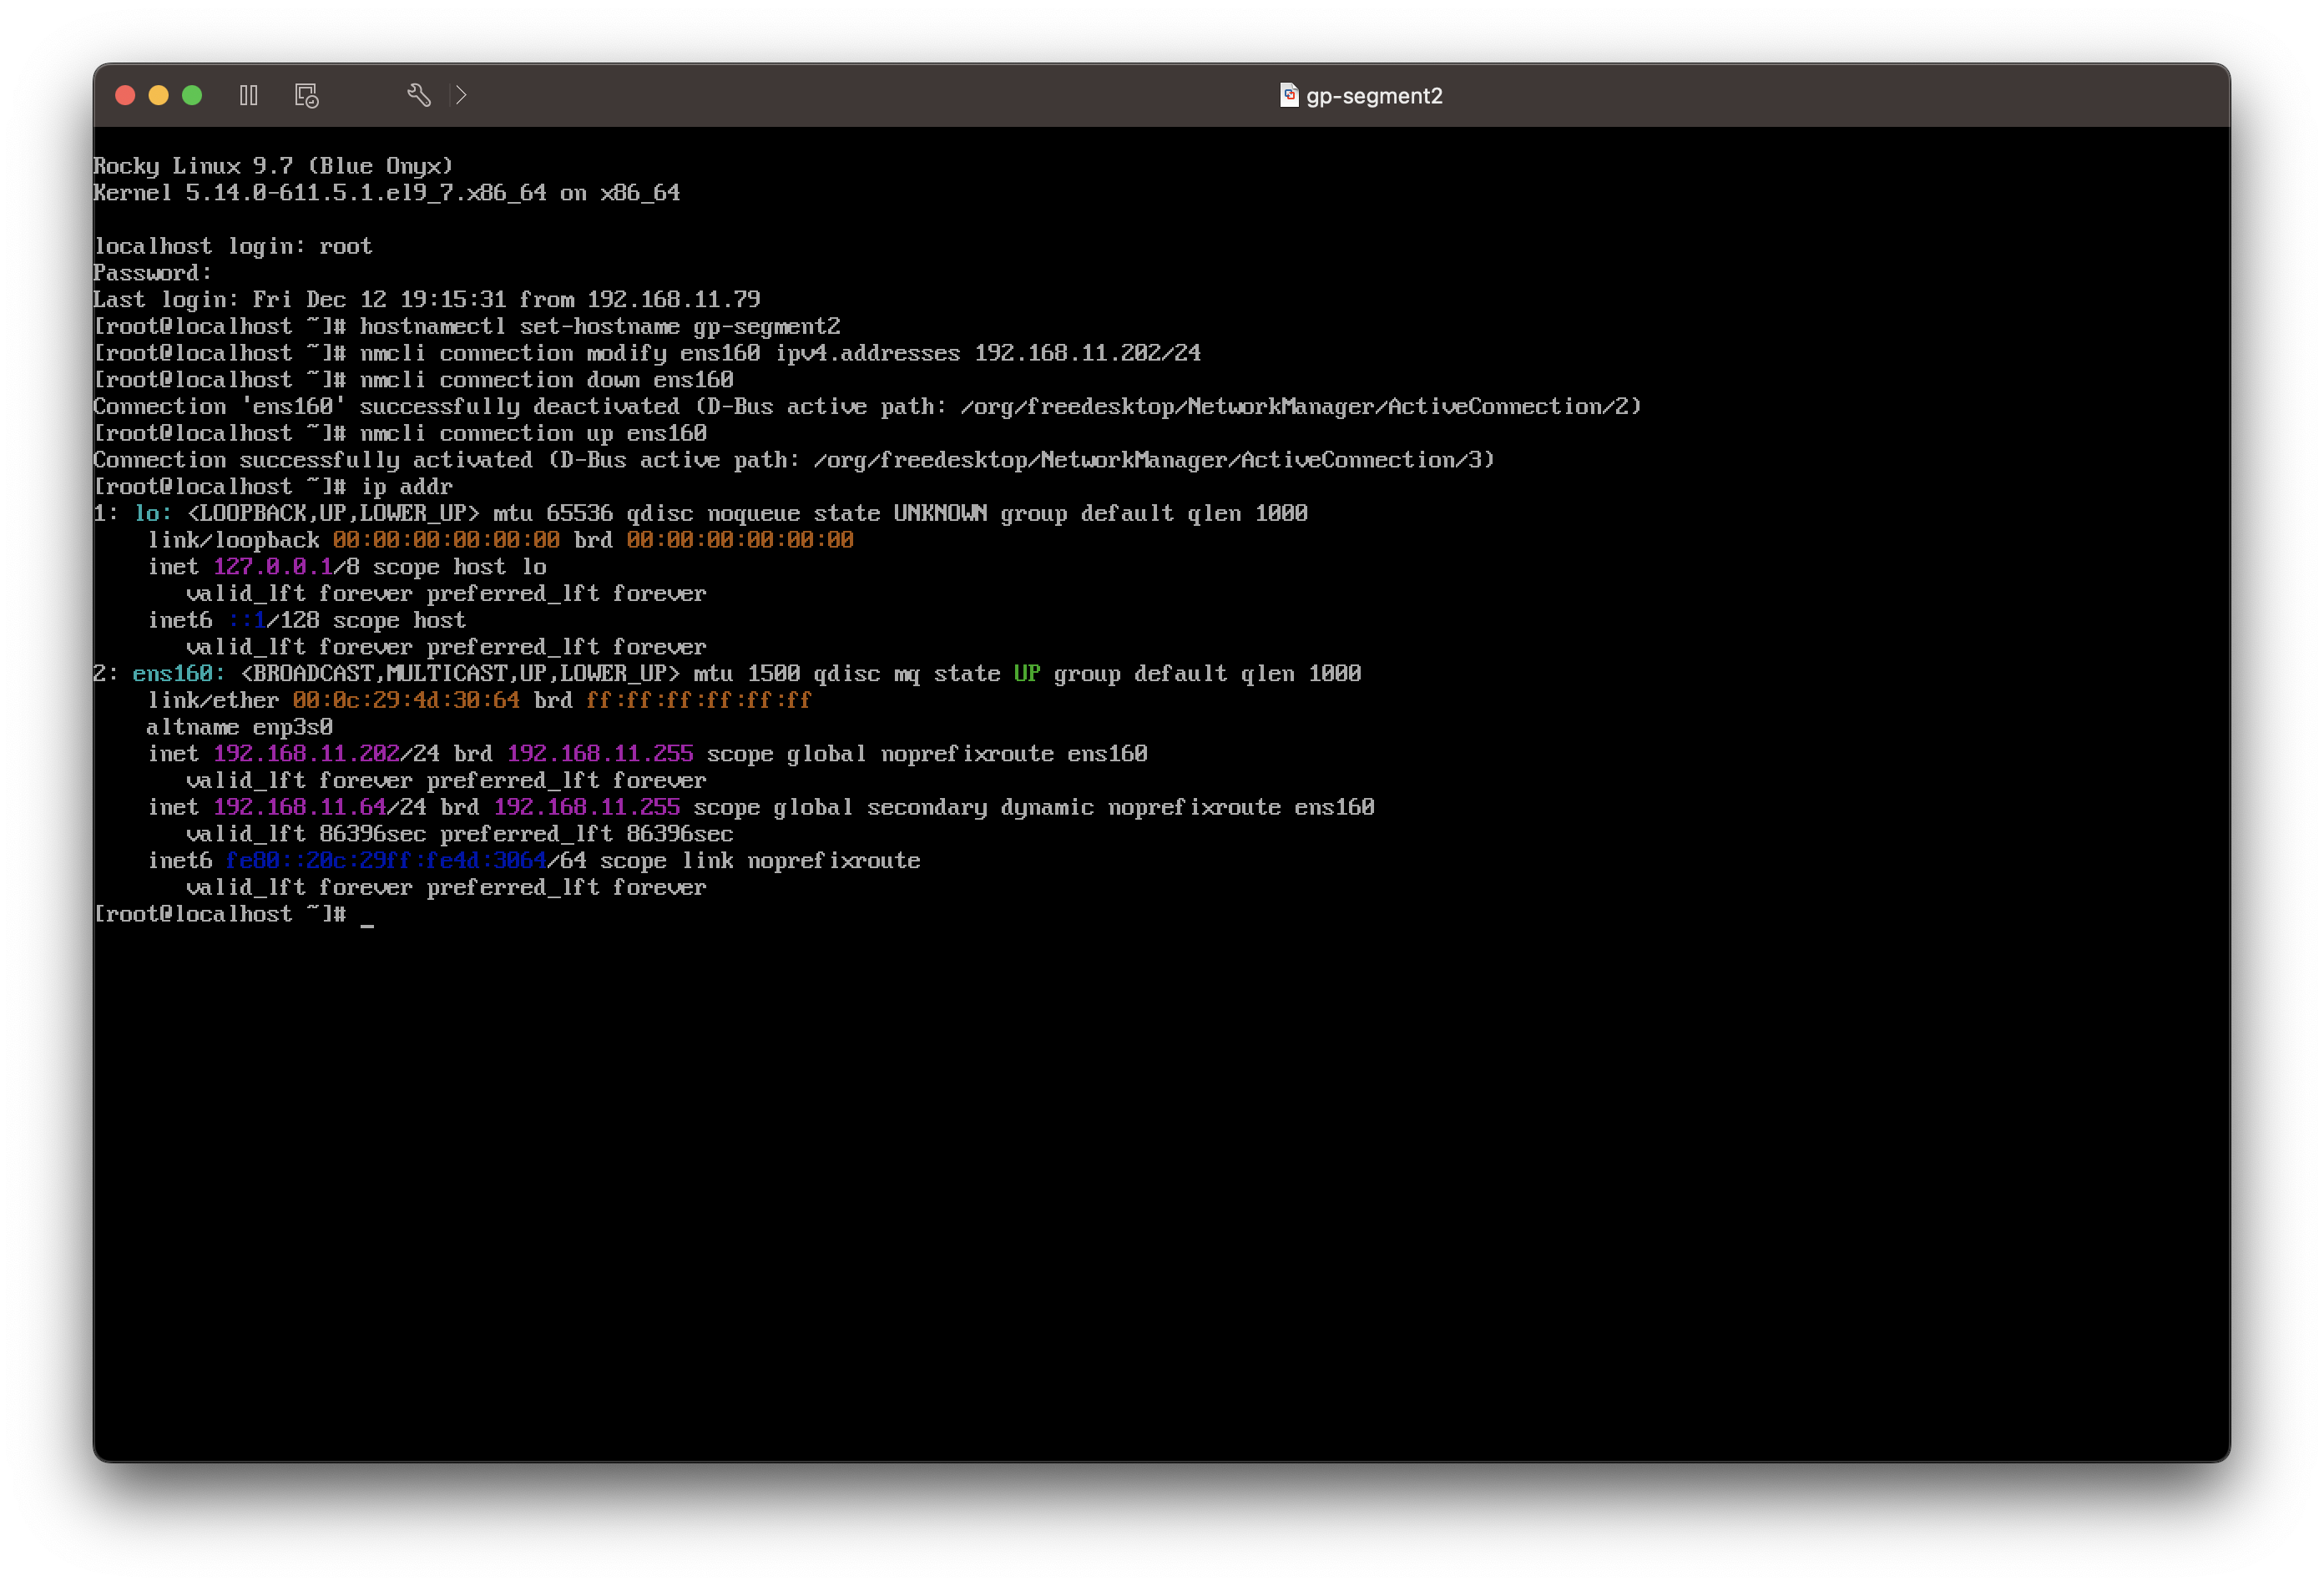Pause the virtual machine

[249, 95]
